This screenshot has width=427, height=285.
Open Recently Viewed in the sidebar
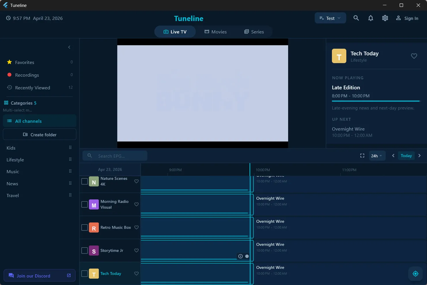pyautogui.click(x=39, y=88)
